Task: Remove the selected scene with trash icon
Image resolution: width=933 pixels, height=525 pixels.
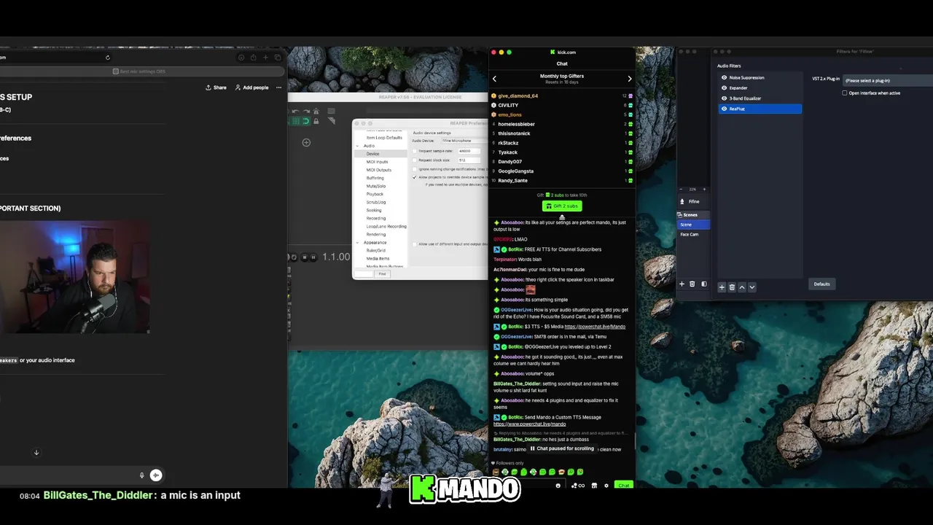Action: click(x=692, y=284)
